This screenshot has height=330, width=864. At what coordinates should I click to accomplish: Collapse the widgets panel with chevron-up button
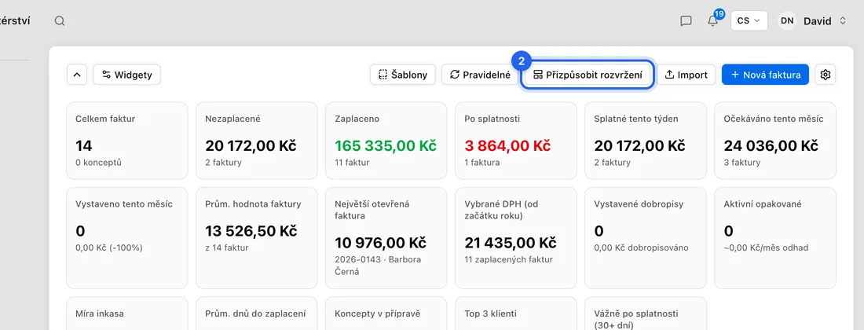point(77,75)
